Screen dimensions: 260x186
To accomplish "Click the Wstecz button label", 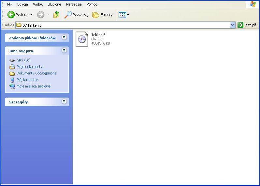I will click(x=22, y=15).
